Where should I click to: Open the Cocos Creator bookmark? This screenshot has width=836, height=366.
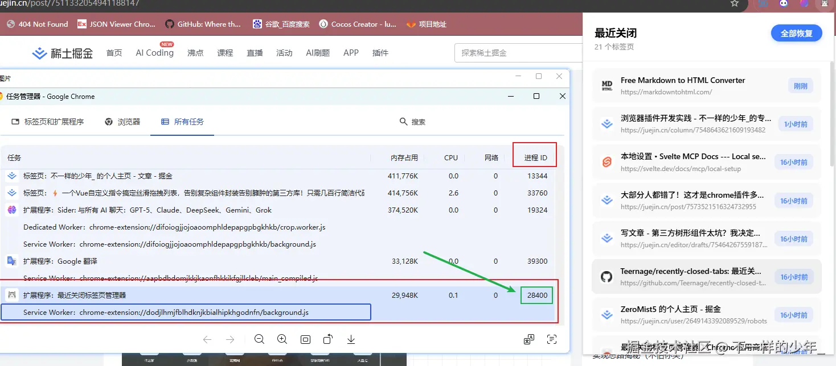click(x=358, y=24)
